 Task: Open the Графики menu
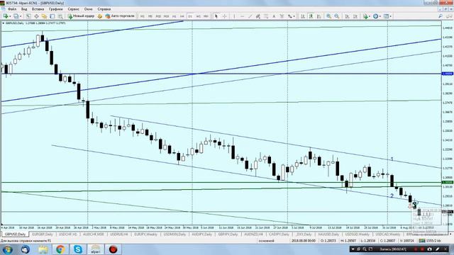click(x=55, y=9)
